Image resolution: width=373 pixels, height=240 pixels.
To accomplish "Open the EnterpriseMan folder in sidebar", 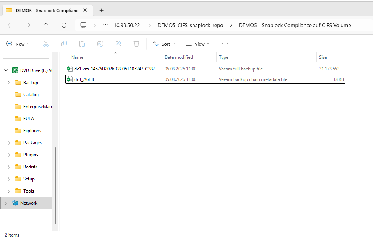I will pyautogui.click(x=38, y=107).
